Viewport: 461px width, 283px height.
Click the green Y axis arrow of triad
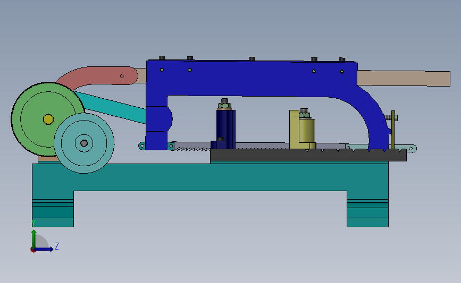[34, 238]
